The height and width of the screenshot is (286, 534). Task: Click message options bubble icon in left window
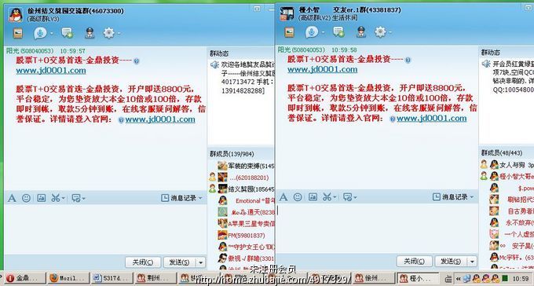76,198
